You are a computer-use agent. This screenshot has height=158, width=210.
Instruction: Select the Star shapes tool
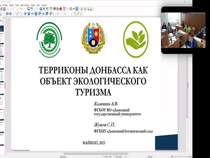click(43, 13)
